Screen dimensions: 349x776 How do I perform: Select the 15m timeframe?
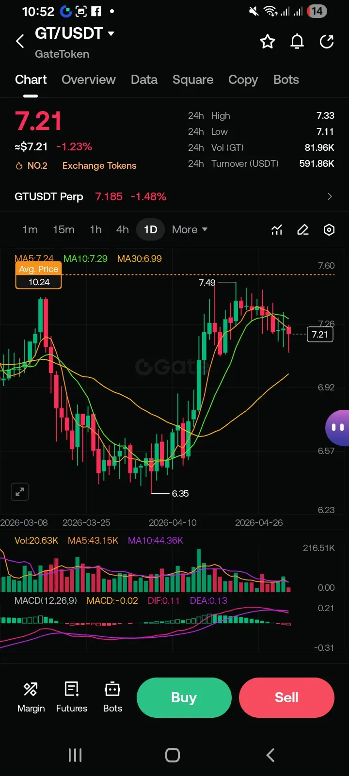[63, 229]
